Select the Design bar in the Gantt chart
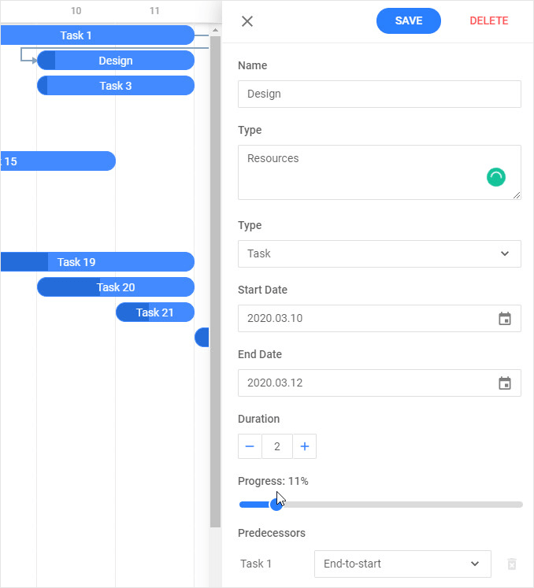 point(116,61)
